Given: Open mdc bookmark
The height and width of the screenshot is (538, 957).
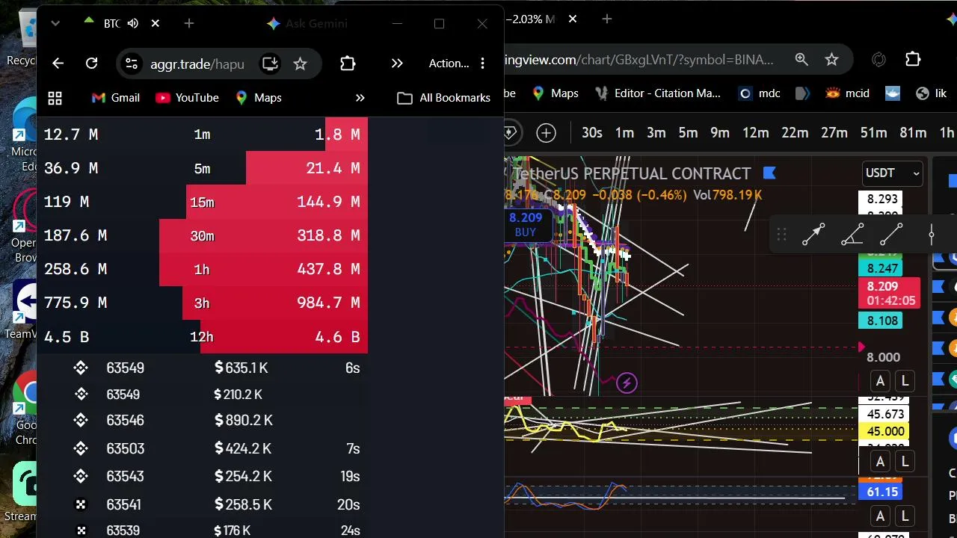Looking at the screenshot, I should pyautogui.click(x=759, y=93).
